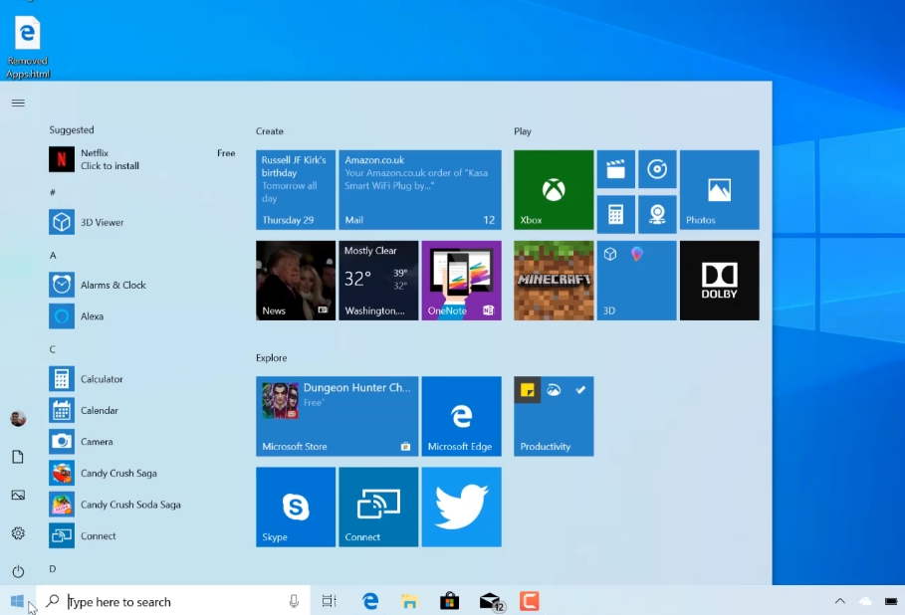Click the Explore group title
905x615 pixels.
(271, 358)
